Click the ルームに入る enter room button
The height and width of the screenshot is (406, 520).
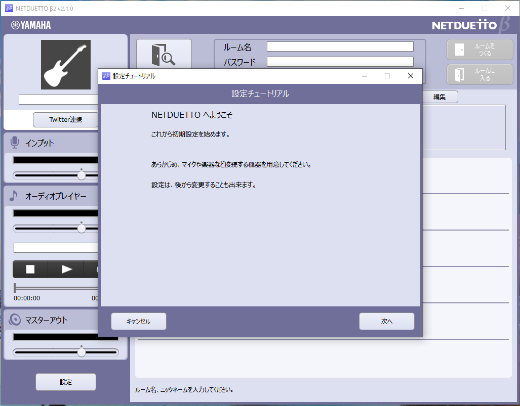[x=480, y=74]
